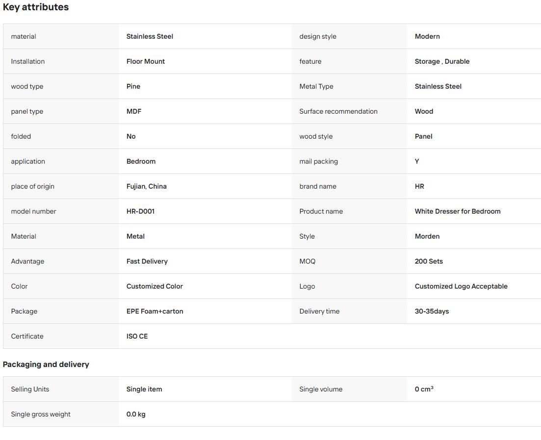This screenshot has height=440, width=541.
Task: Click the Key attributes heading
Action: pyautogui.click(x=35, y=7)
